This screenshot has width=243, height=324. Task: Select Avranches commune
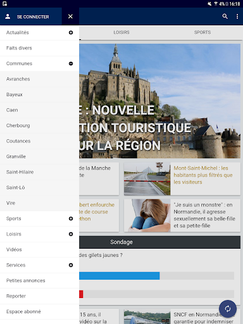pos(39,79)
